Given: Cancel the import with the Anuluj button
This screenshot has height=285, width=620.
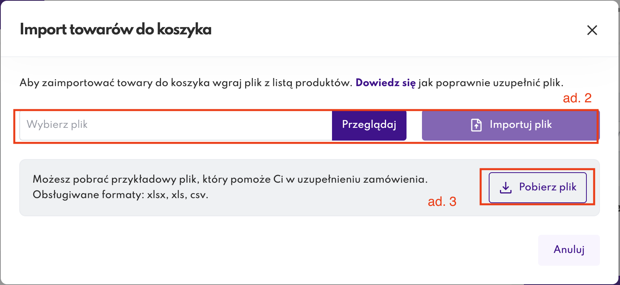Looking at the screenshot, I should coord(569,250).
